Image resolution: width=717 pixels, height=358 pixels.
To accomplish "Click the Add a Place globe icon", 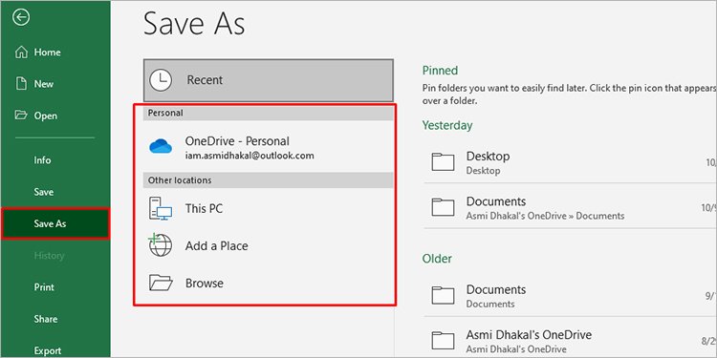I will click(x=161, y=245).
